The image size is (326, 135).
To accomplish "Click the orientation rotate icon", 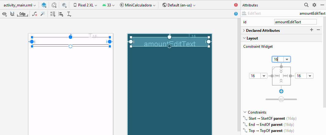I will point(54,5).
